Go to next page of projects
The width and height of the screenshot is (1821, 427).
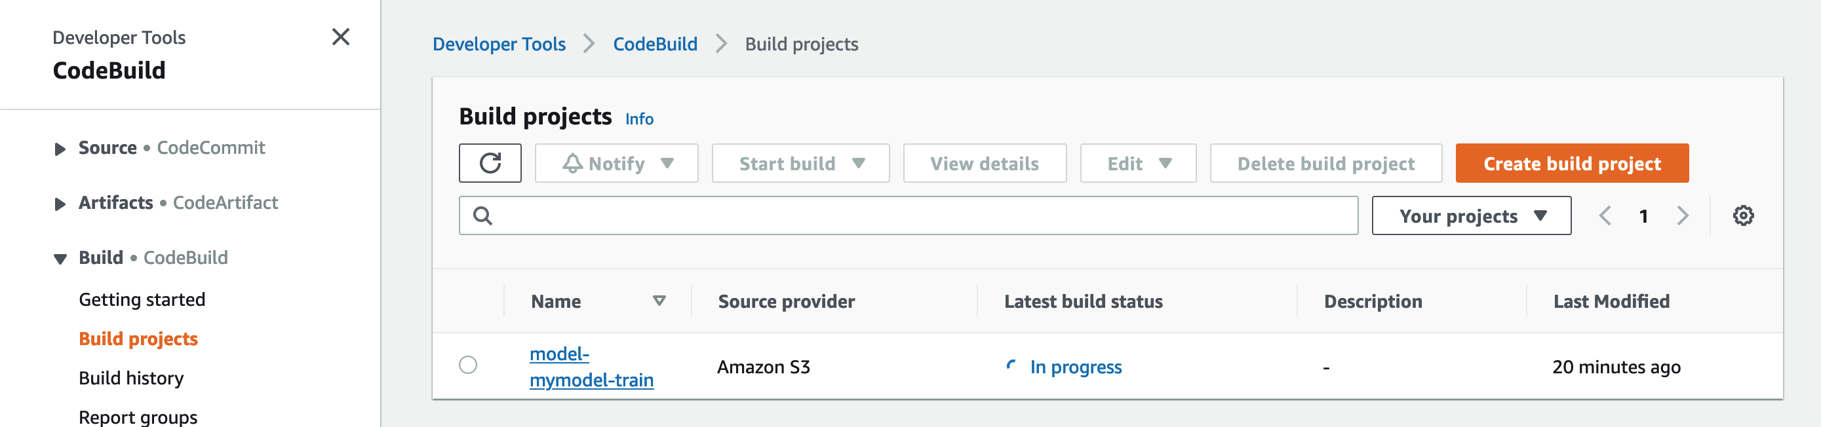[1683, 215]
